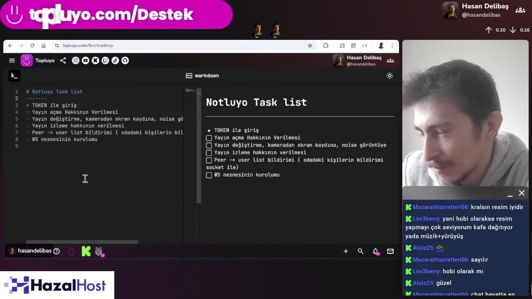Reload the topluyo.com page
The width and height of the screenshot is (532, 299).
point(32,46)
